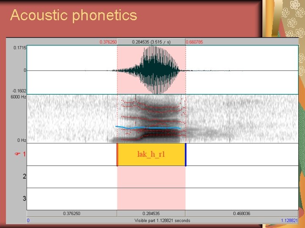Click the 0 Hz spectrogram lower limit label
This screenshot has width=305, height=228.
coord(22,140)
